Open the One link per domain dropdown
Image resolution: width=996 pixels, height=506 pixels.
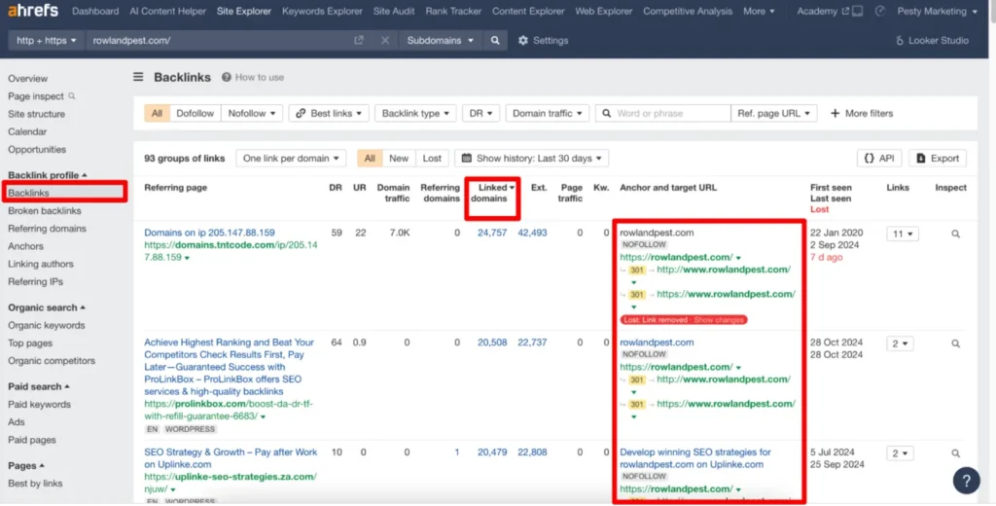pos(293,158)
